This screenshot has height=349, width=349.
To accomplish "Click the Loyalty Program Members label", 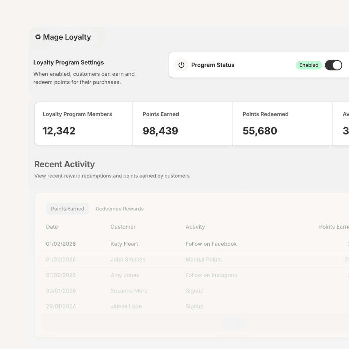I will tap(77, 114).
